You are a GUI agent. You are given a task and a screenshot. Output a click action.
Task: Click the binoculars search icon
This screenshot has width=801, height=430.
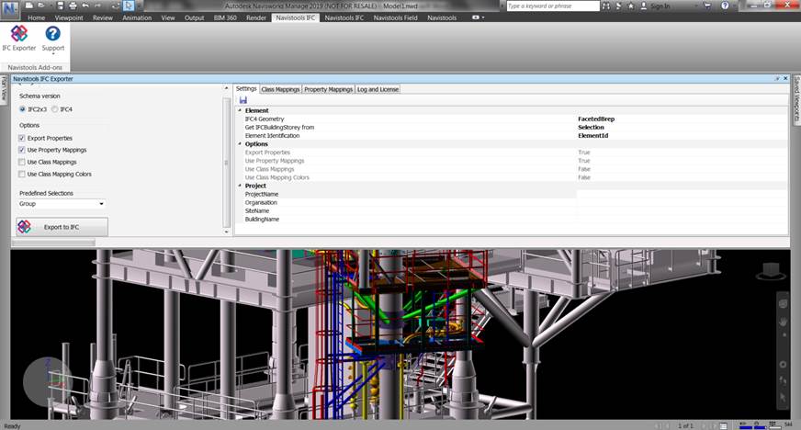606,6
